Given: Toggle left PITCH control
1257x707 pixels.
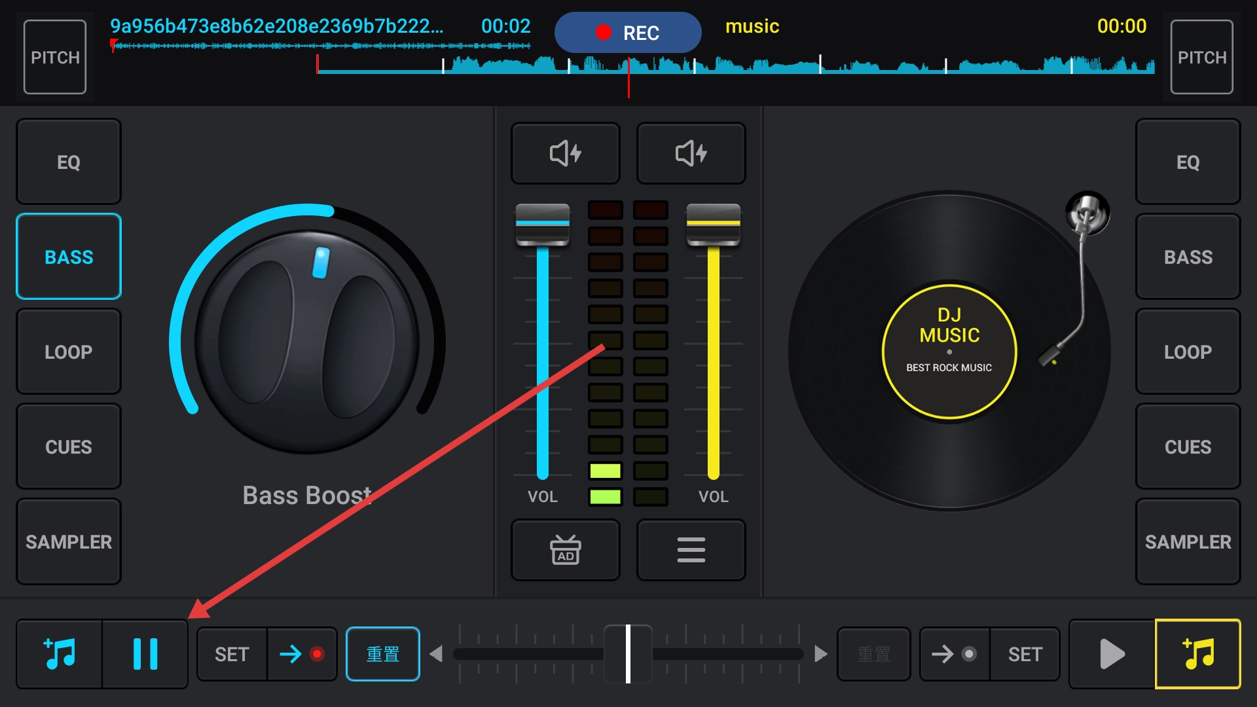Looking at the screenshot, I should tap(55, 57).
